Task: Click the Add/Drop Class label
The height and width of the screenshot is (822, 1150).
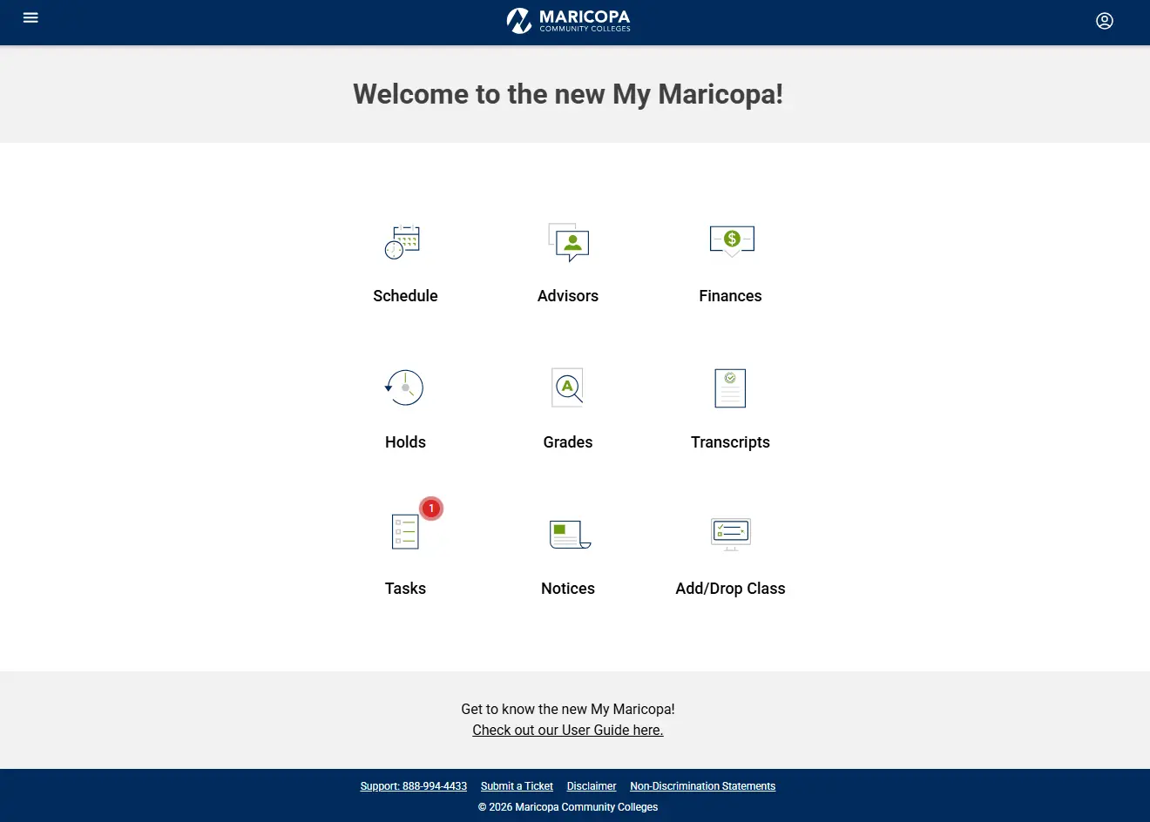Action: point(730,589)
